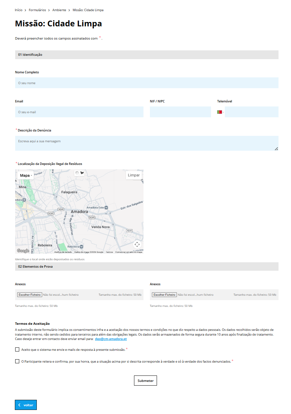
Task: Open the dpo@cm-amadora.pt email link
Action: click(x=111, y=339)
